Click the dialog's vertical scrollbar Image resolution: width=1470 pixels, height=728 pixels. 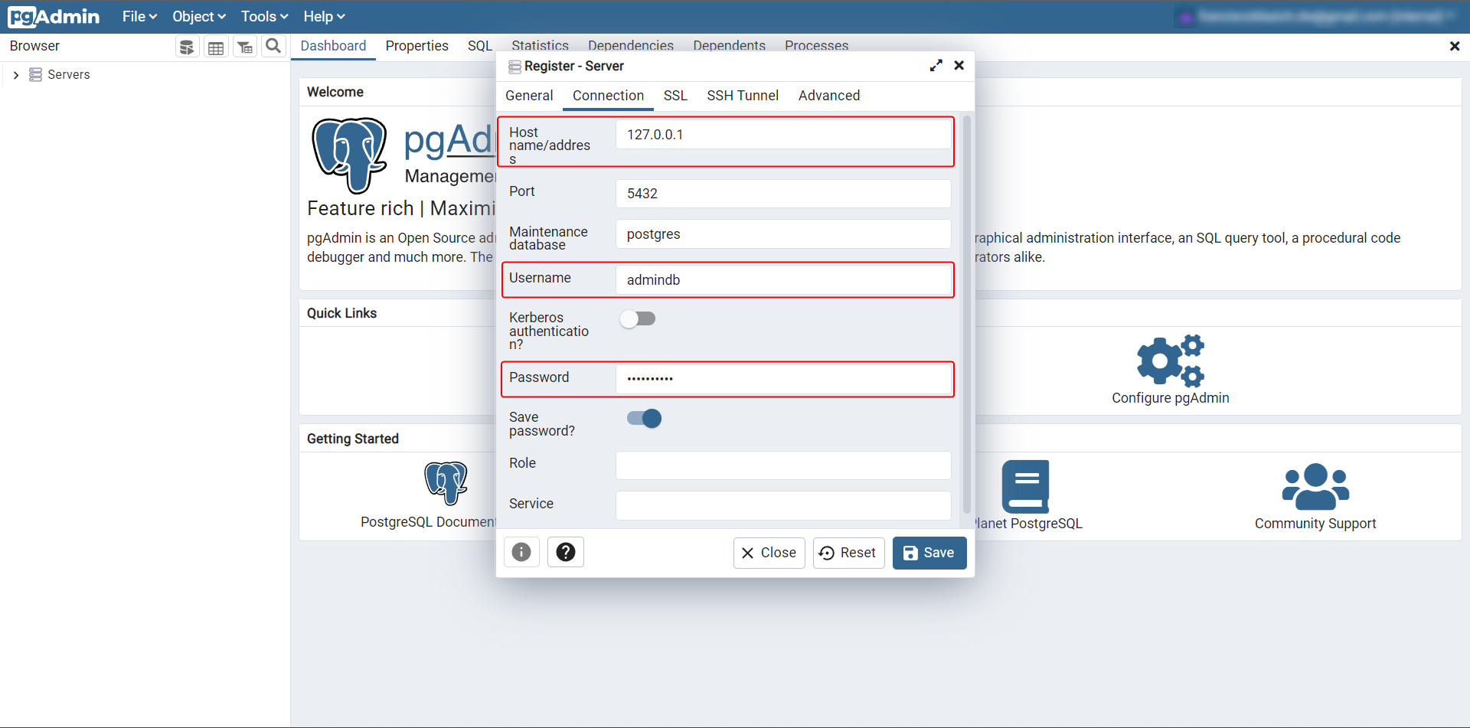coord(967,314)
